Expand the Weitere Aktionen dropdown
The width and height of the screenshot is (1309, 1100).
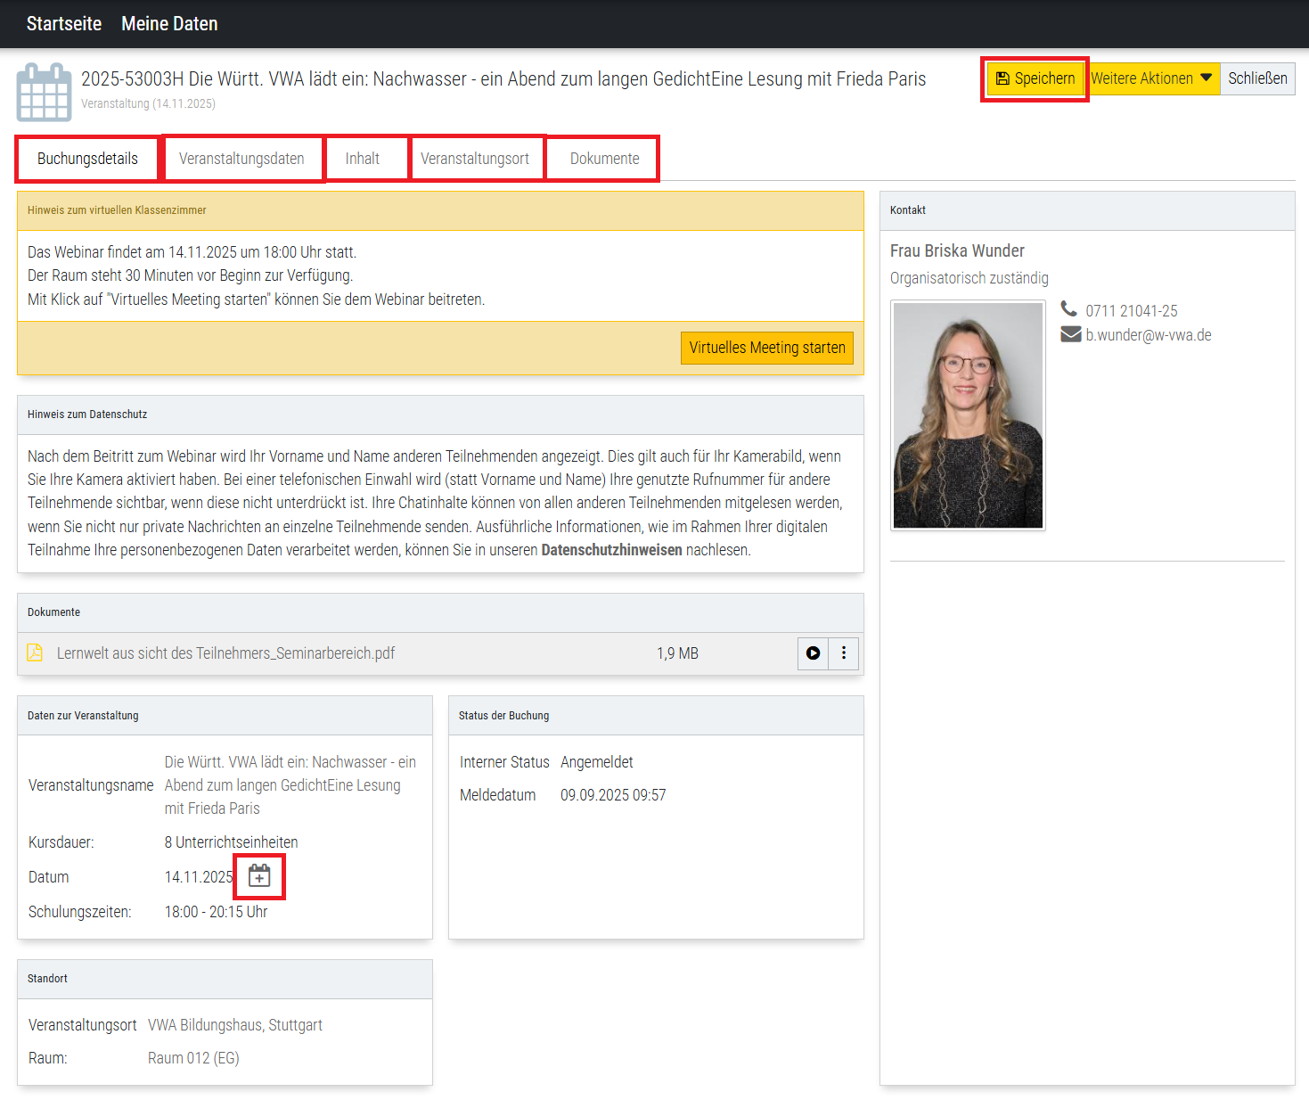[x=1152, y=78]
